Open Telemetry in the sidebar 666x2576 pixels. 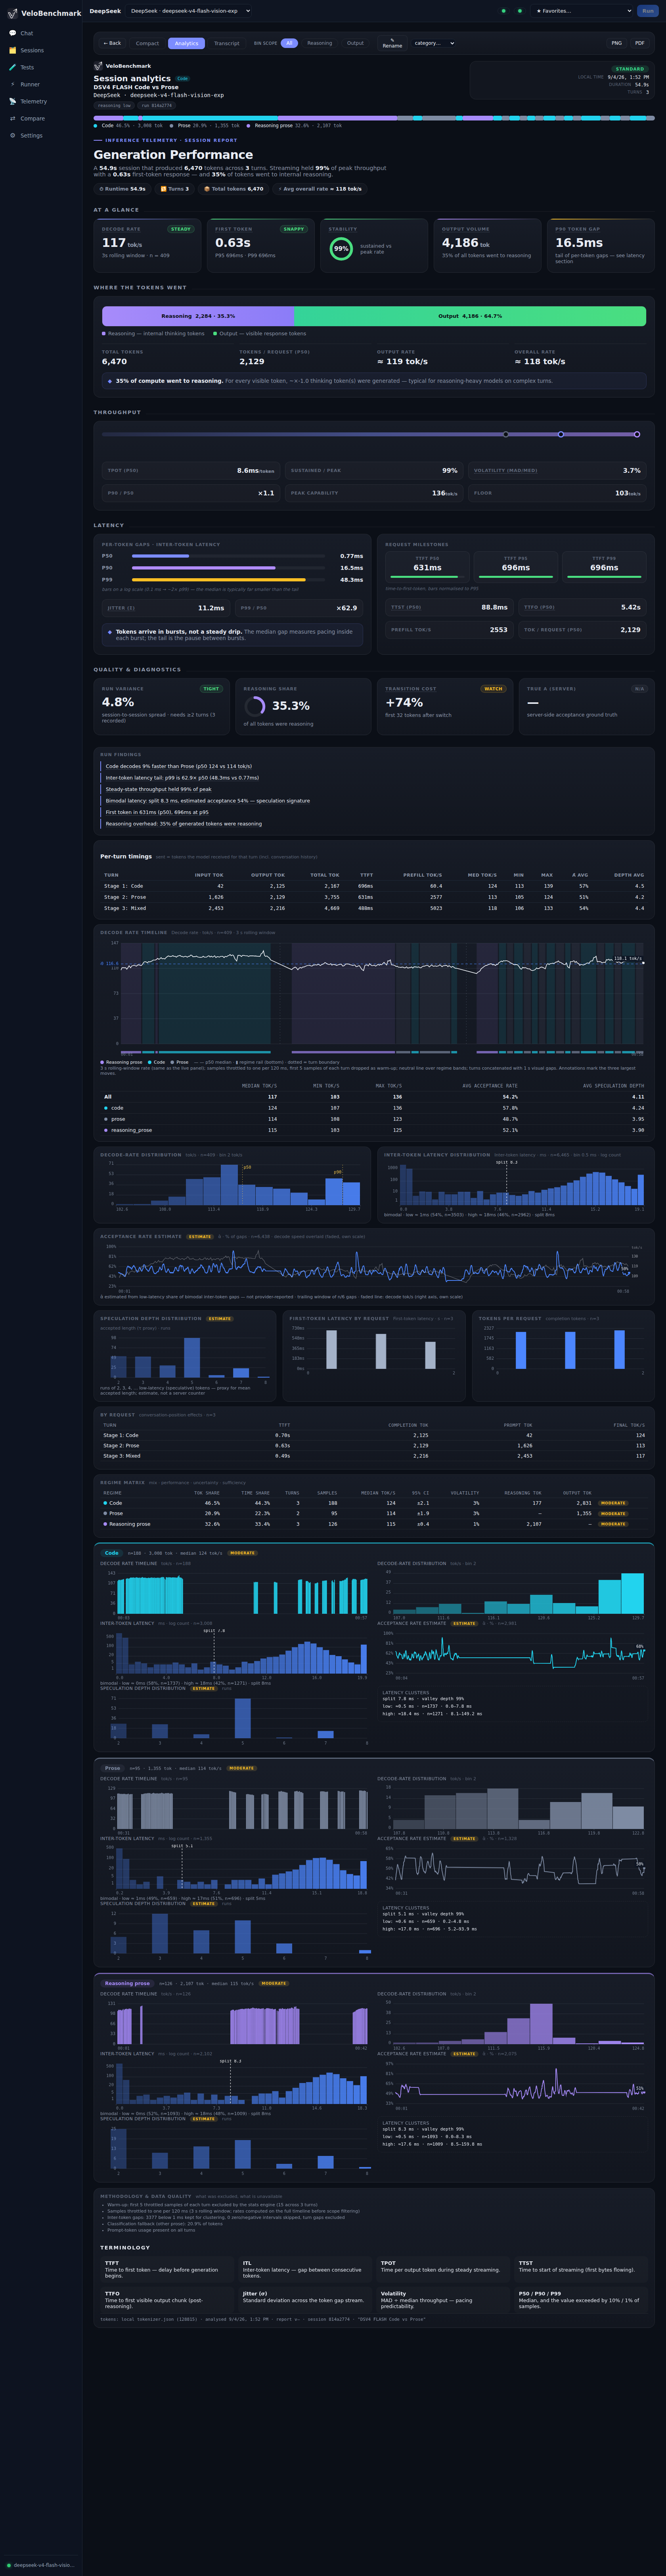click(40, 101)
